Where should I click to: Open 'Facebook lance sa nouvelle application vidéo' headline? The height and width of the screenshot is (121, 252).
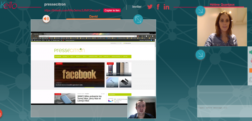(x=69, y=85)
